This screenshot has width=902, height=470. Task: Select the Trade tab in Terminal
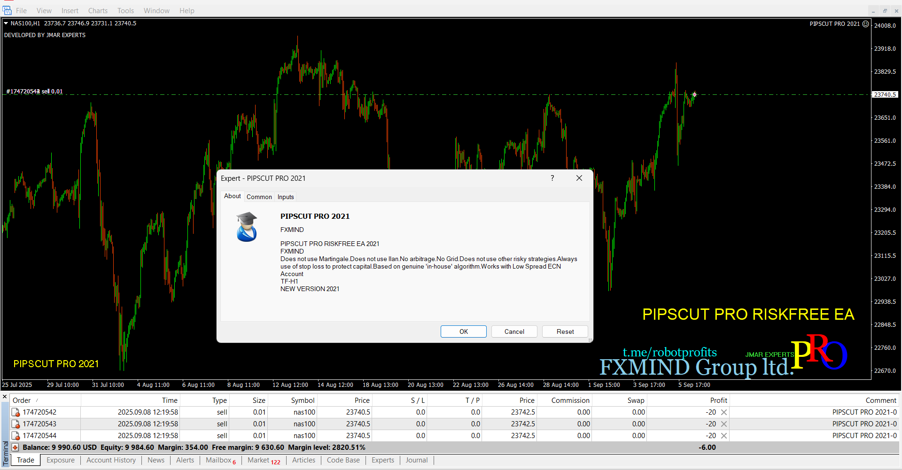click(25, 460)
